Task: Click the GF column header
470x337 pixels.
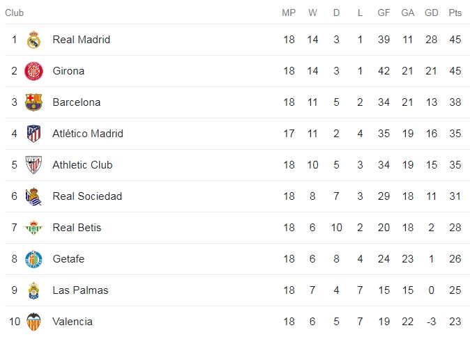Action: coord(384,13)
